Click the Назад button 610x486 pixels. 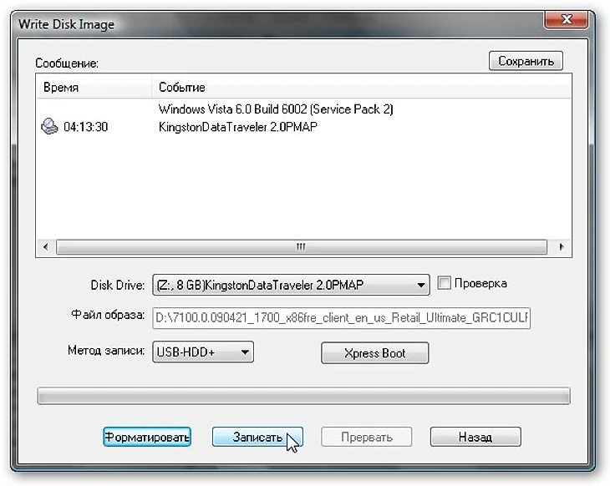point(475,437)
